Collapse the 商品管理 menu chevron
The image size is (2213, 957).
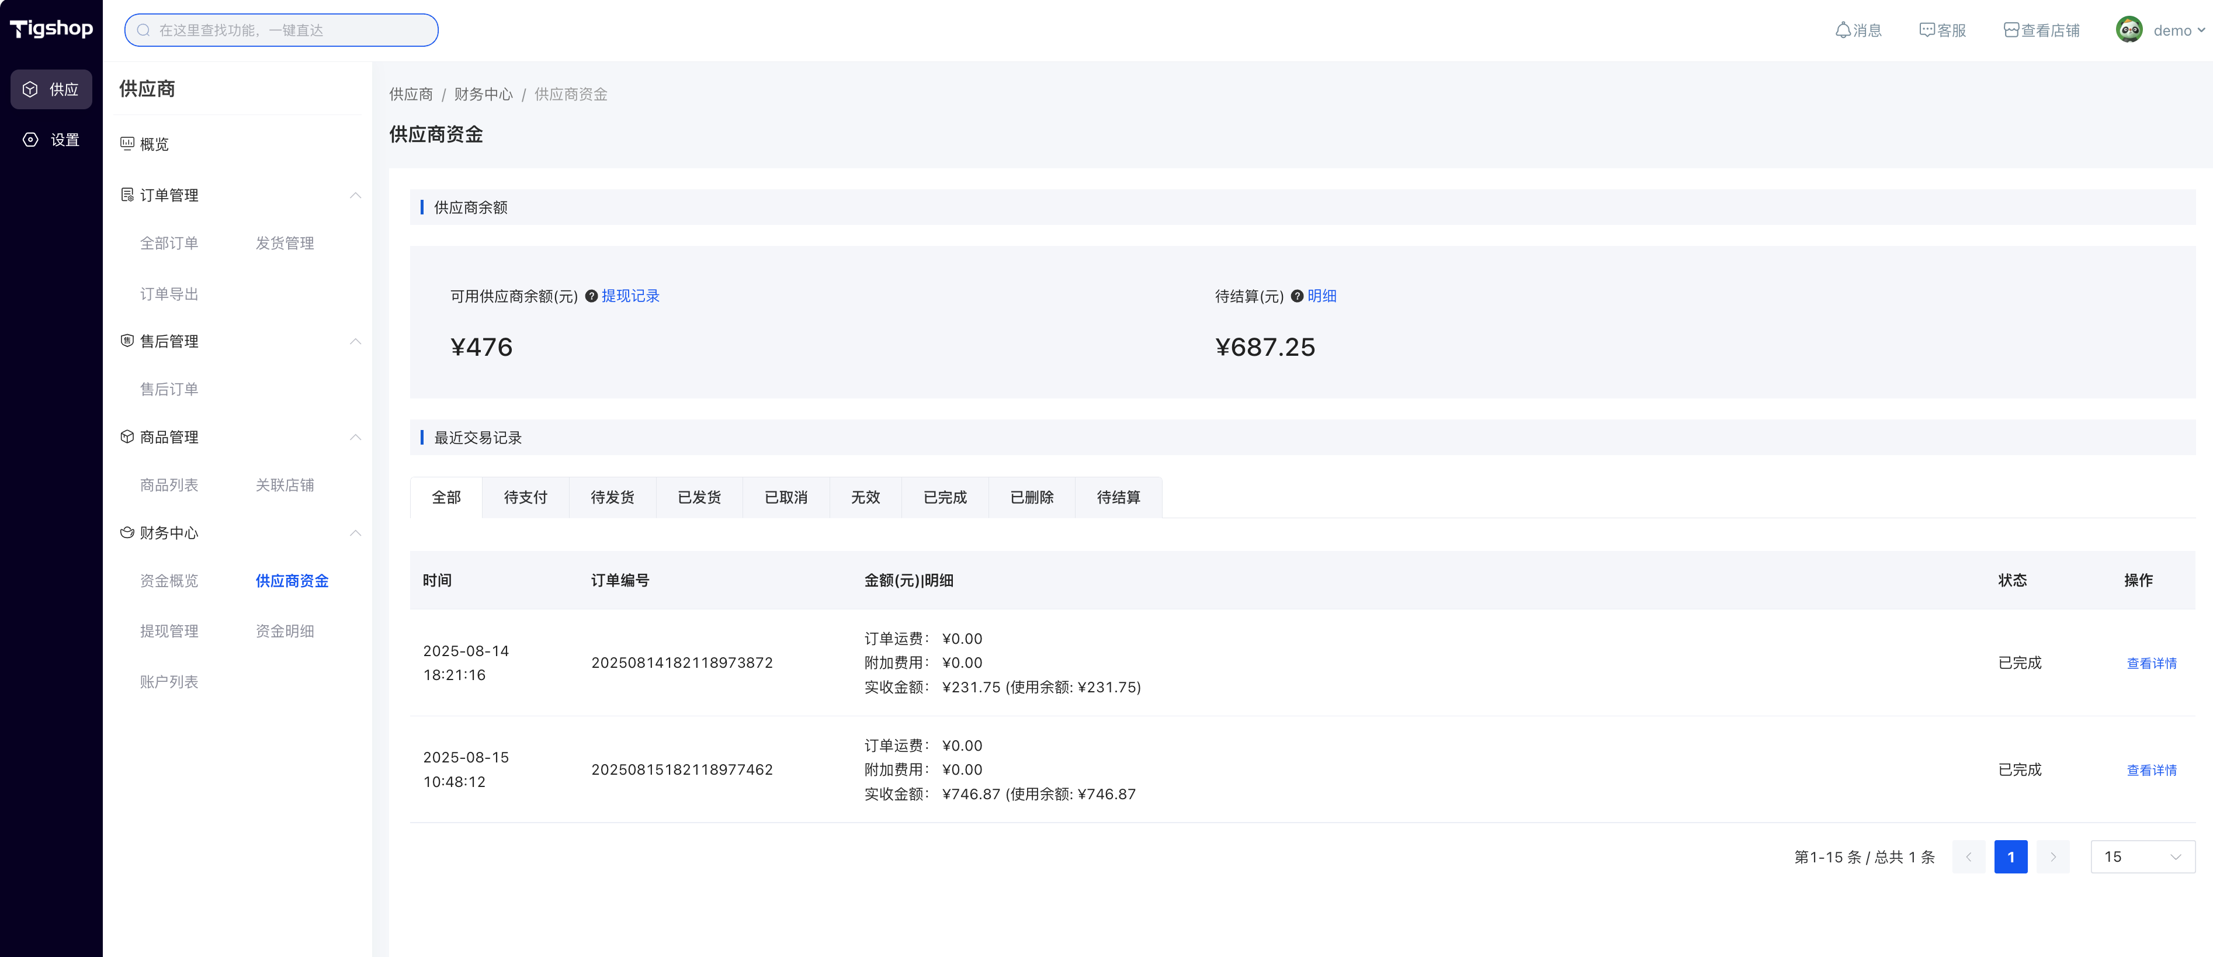356,437
